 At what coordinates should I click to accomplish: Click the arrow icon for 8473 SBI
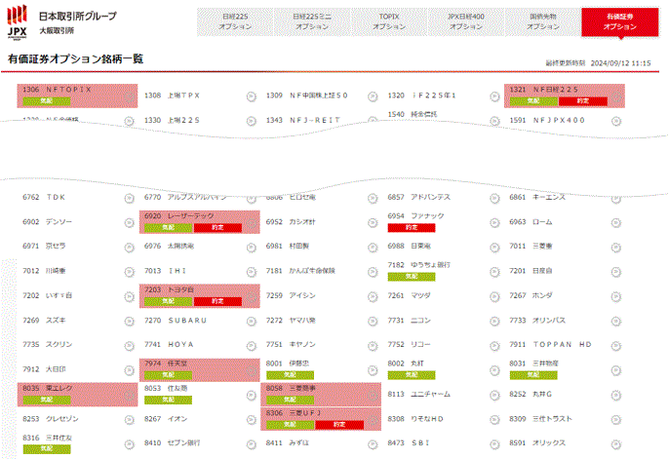point(494,444)
